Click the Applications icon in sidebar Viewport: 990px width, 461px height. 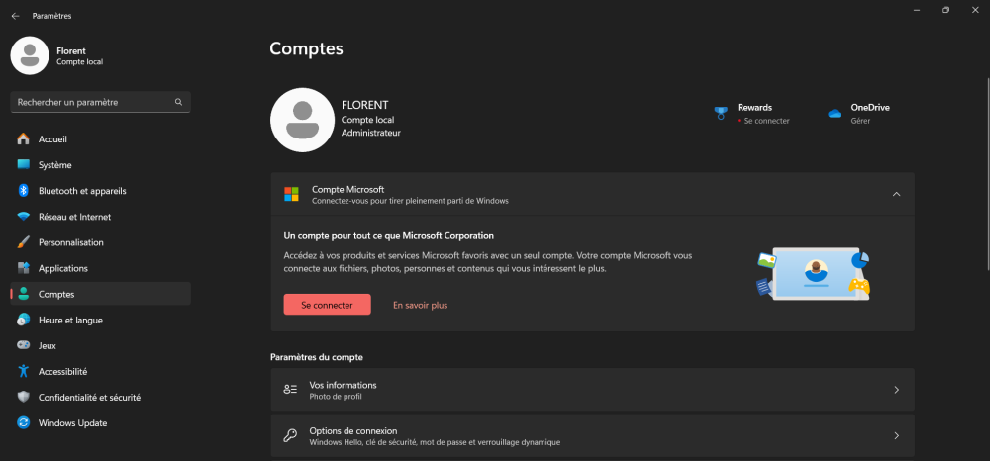coord(24,268)
